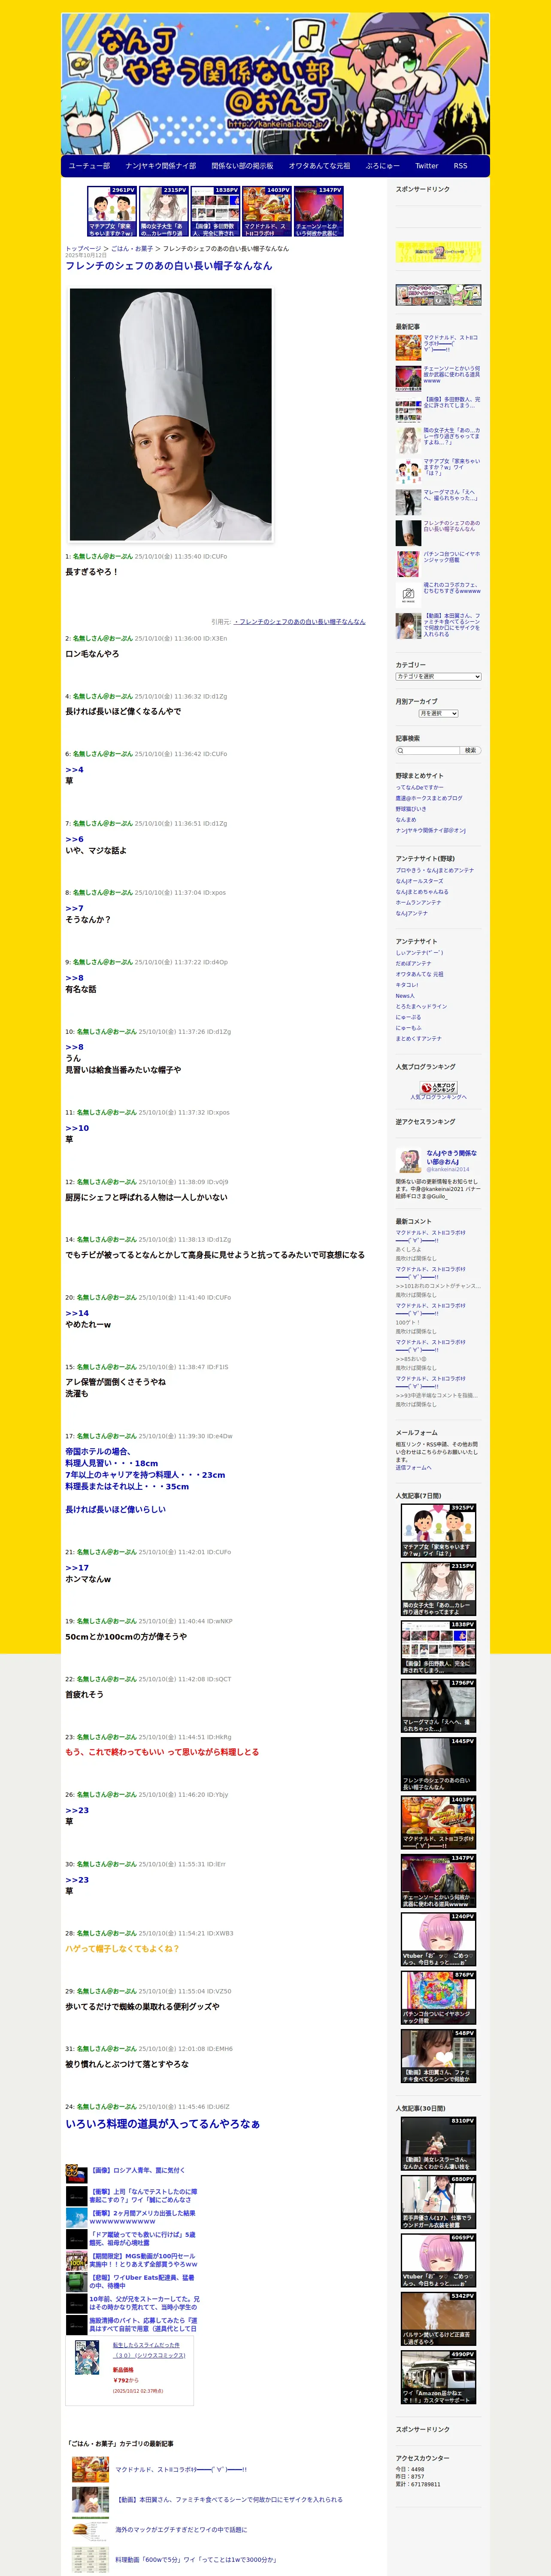The image size is (551, 2576).
Task: Click the 転生したらスライムだった件 book cover
Action: click(87, 2357)
